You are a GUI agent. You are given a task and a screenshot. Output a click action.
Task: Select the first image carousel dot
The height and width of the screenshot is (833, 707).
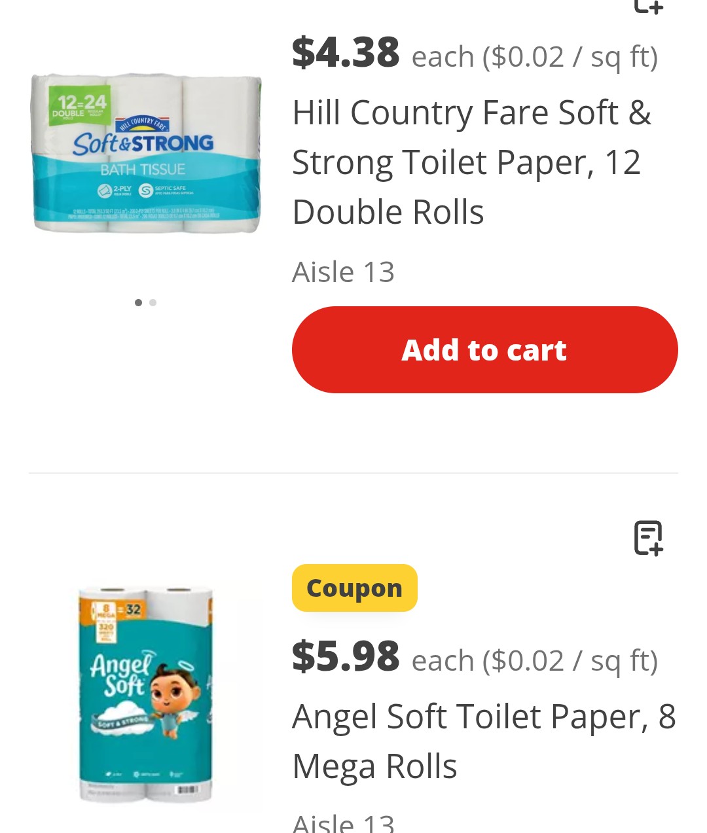[138, 302]
